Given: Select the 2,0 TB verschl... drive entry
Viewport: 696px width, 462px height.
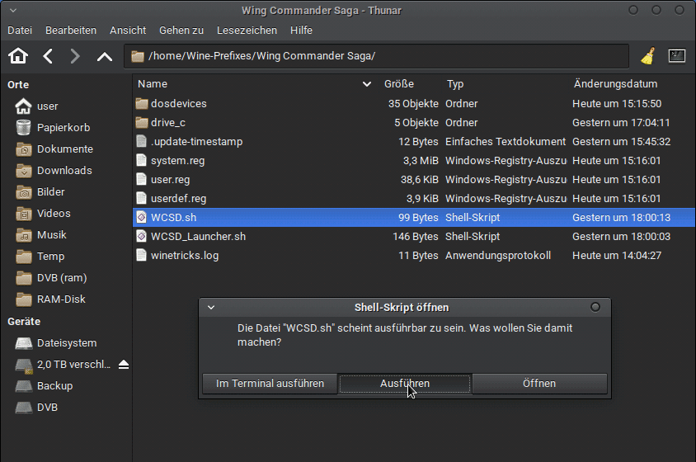Looking at the screenshot, I should (x=63, y=365).
